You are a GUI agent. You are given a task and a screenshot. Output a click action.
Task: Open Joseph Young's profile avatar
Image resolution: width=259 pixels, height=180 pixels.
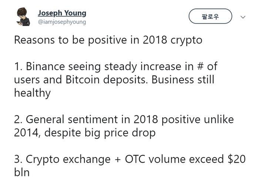[x=23, y=17]
